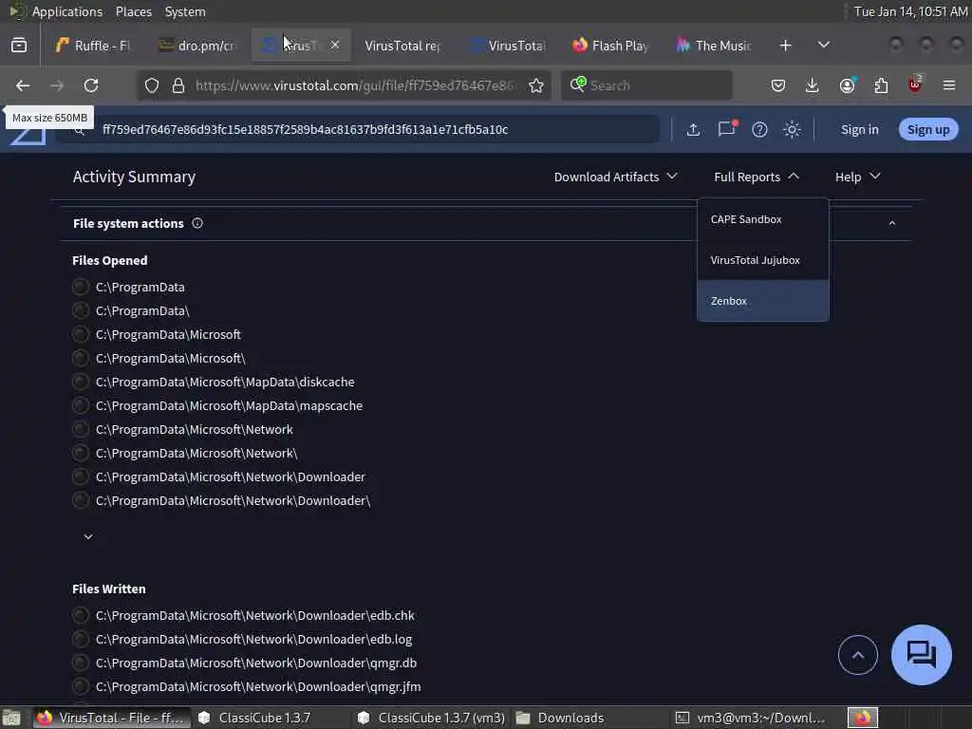This screenshot has width=972, height=729.
Task: Select the circle beside Network\Downloader path
Action: 80,477
